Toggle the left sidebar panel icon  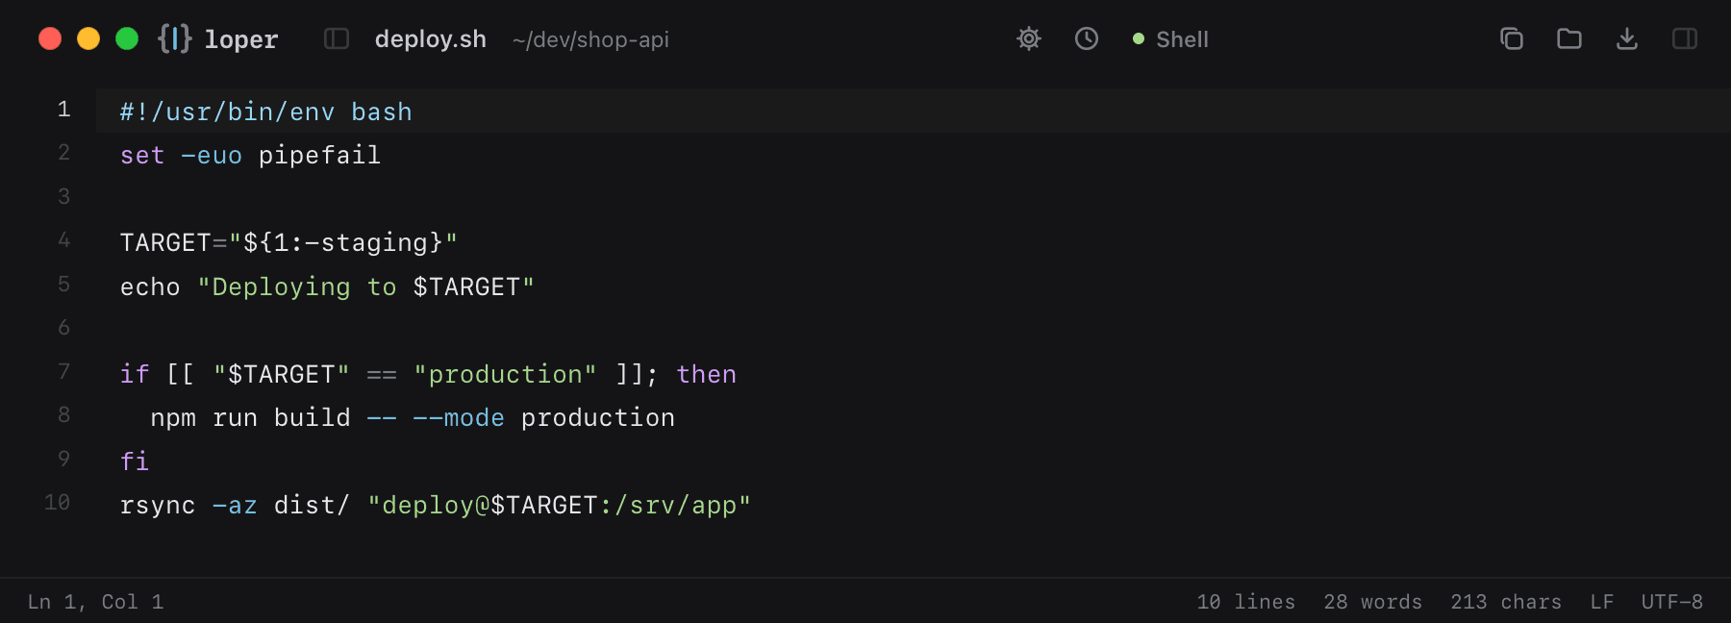click(x=337, y=38)
